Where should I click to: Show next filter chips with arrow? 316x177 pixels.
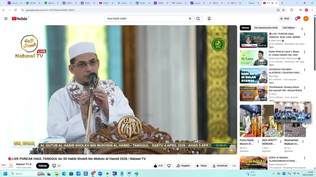click(302, 29)
